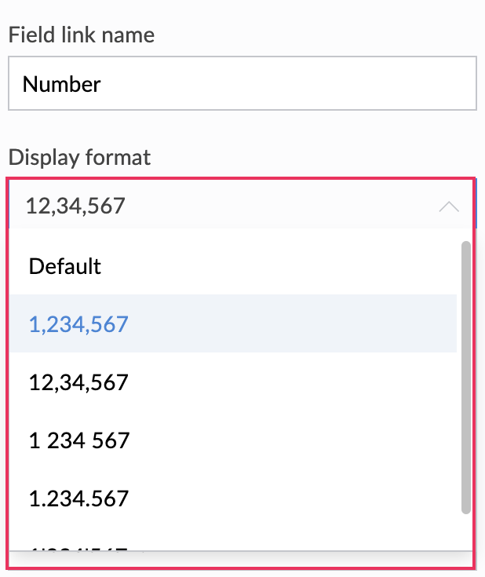Choose the 1,234,567 format option

pos(78,324)
